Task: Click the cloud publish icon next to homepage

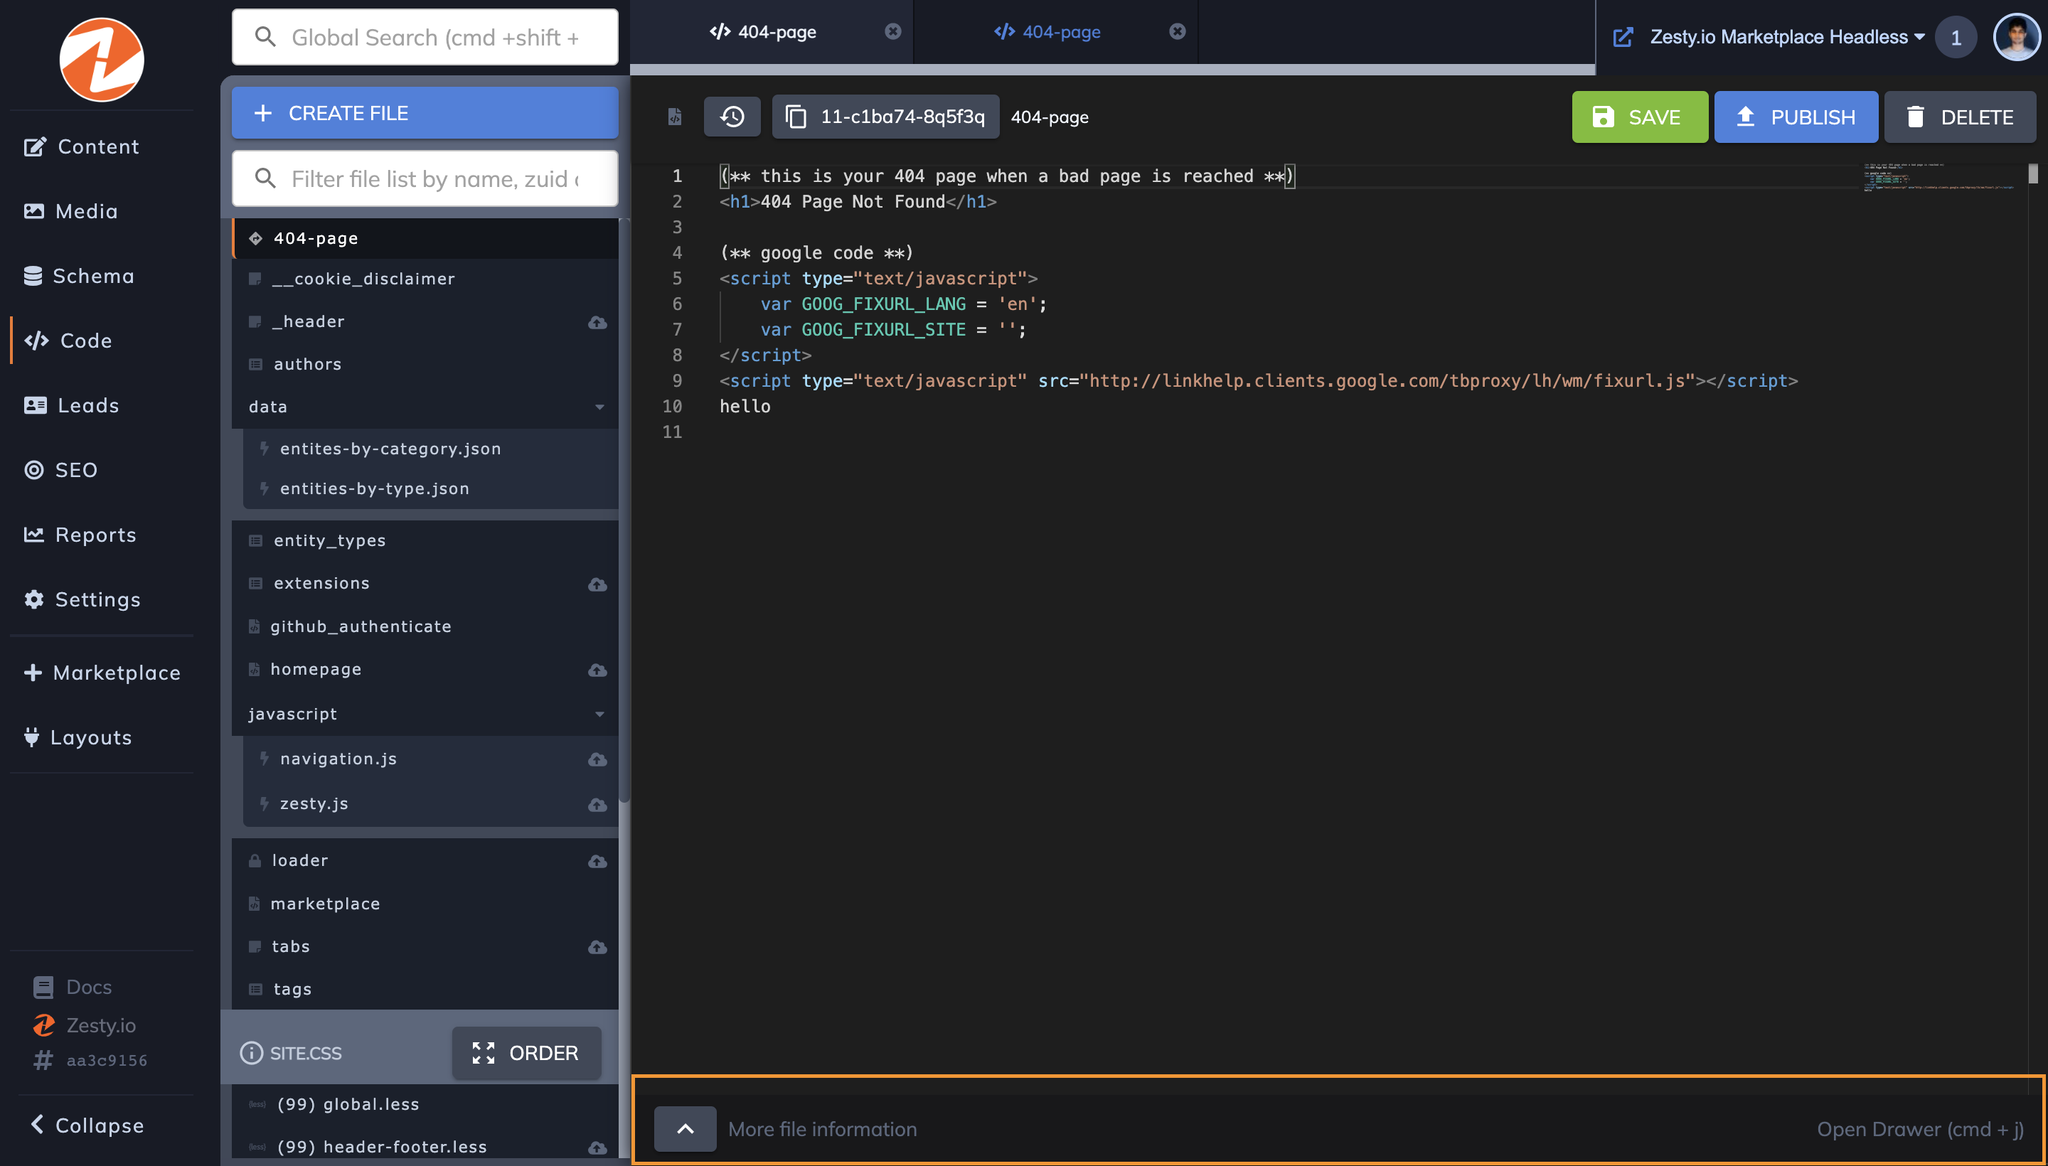Action: pyautogui.click(x=597, y=670)
